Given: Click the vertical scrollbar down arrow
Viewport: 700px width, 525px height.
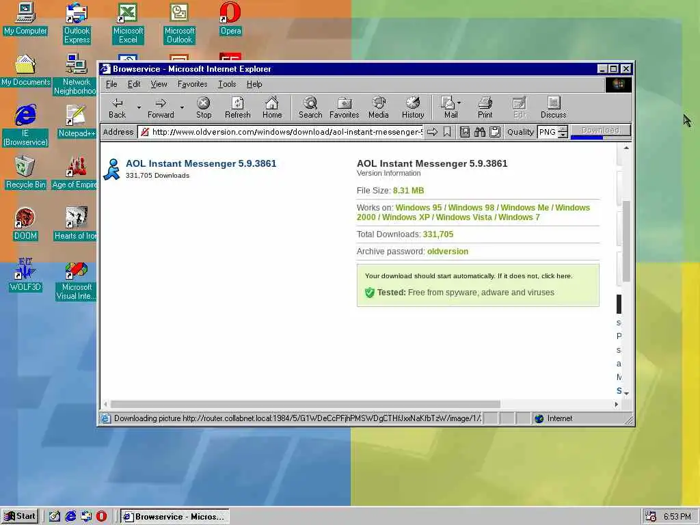Looking at the screenshot, I should click(x=626, y=393).
